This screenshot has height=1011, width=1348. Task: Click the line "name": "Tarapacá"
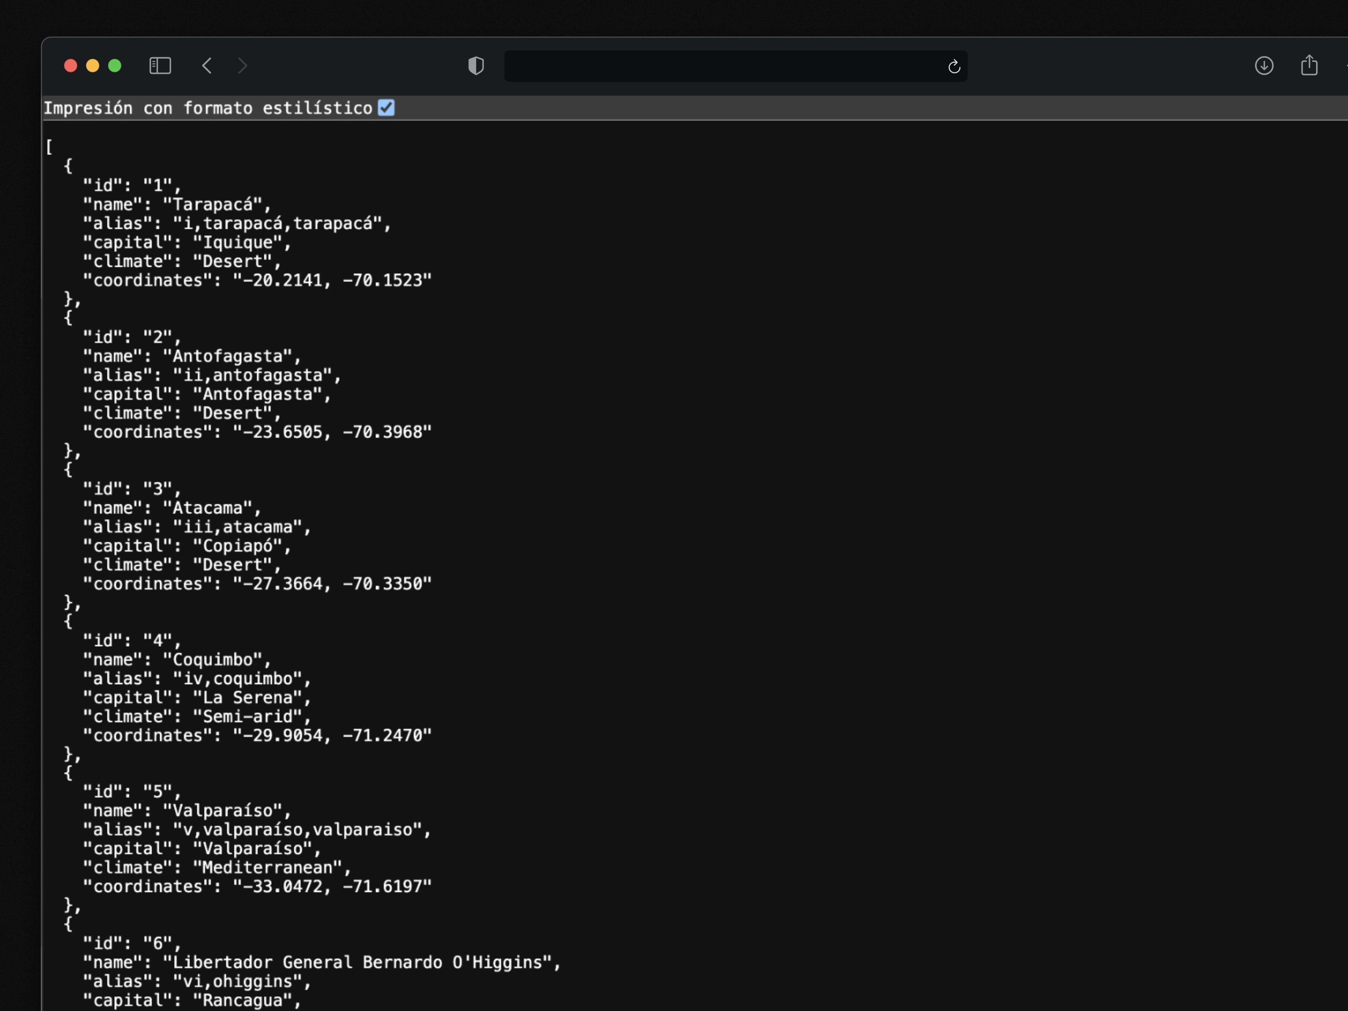177,204
